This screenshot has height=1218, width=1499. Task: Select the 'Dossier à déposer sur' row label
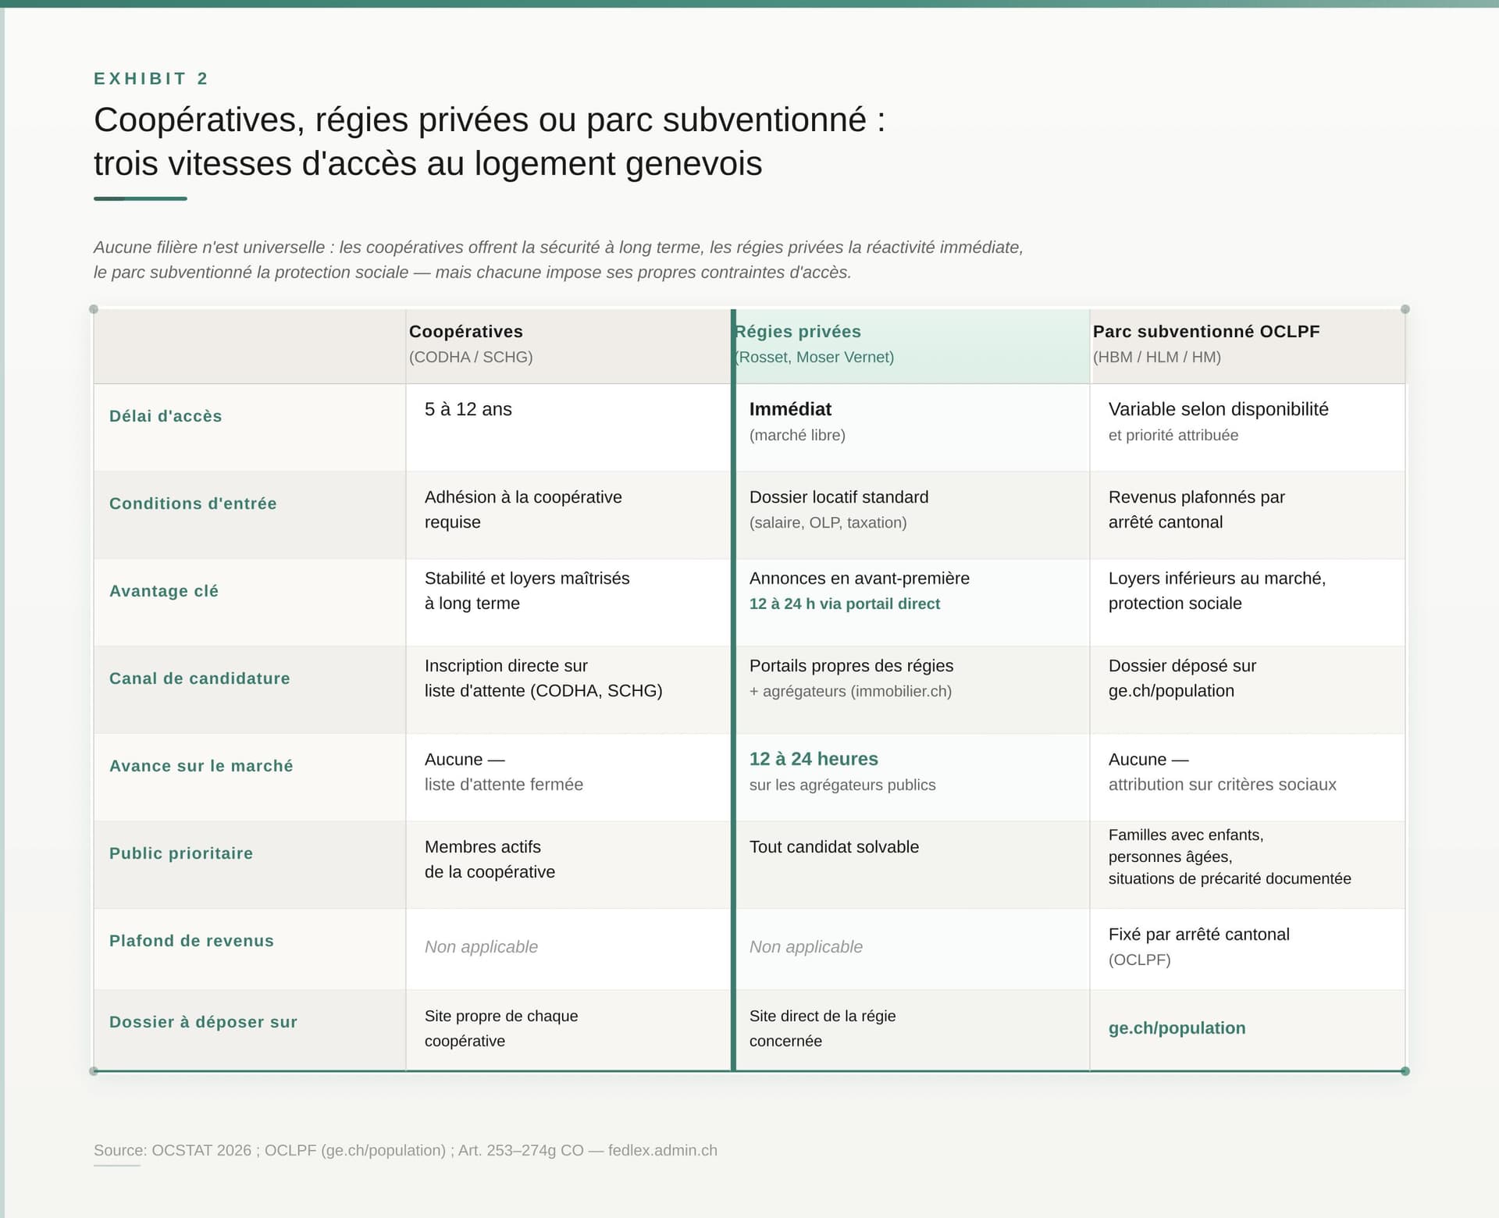(x=203, y=1022)
